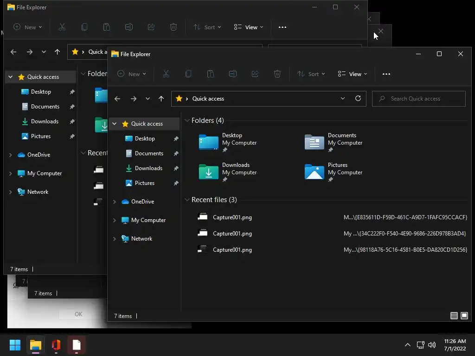Viewport: 475px width, 356px height.
Task: Open New dropdown in front File Explorer
Action: (131, 74)
